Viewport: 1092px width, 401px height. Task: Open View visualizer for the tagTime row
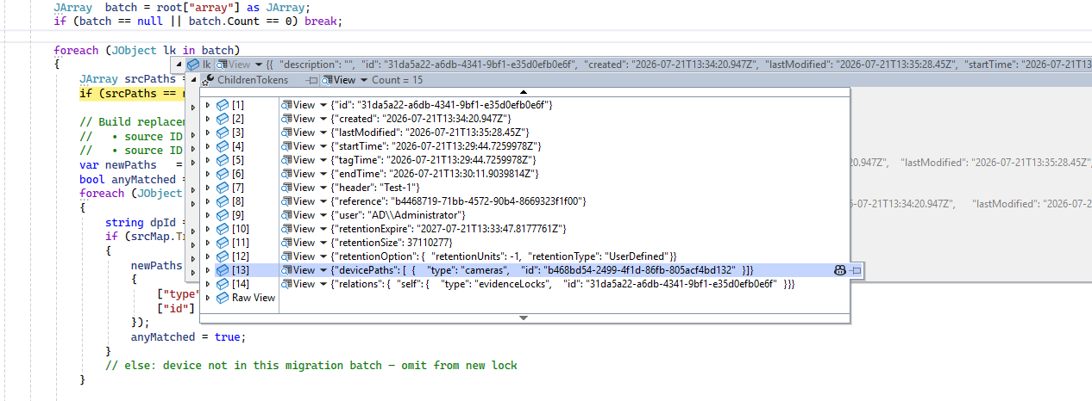[x=299, y=161]
